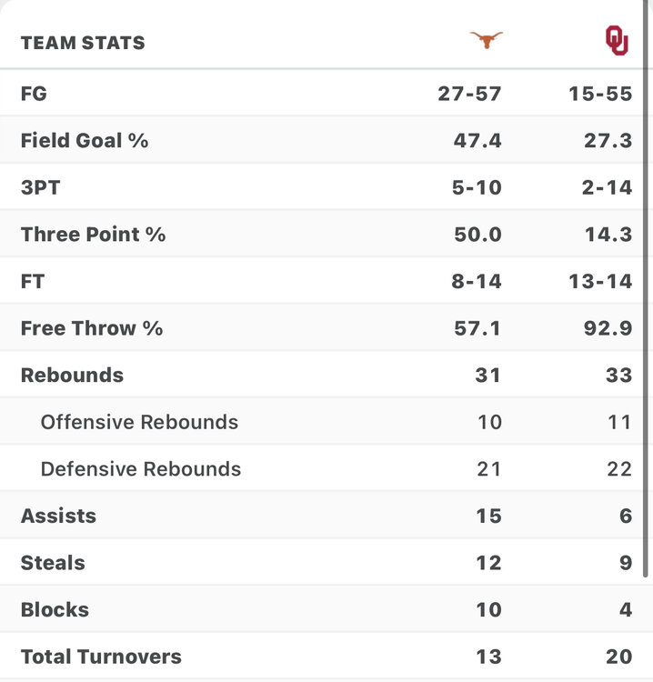The image size is (653, 682).
Task: Click Texas field goals value 27-57
Action: pyautogui.click(x=469, y=93)
